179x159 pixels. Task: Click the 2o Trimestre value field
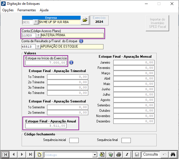pyautogui.click(x=68, y=82)
